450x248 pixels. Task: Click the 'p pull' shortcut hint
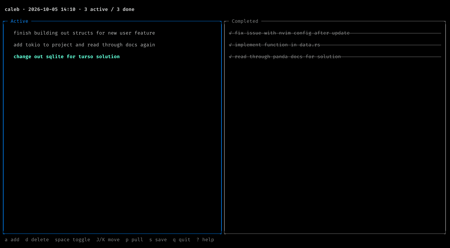coord(134,240)
